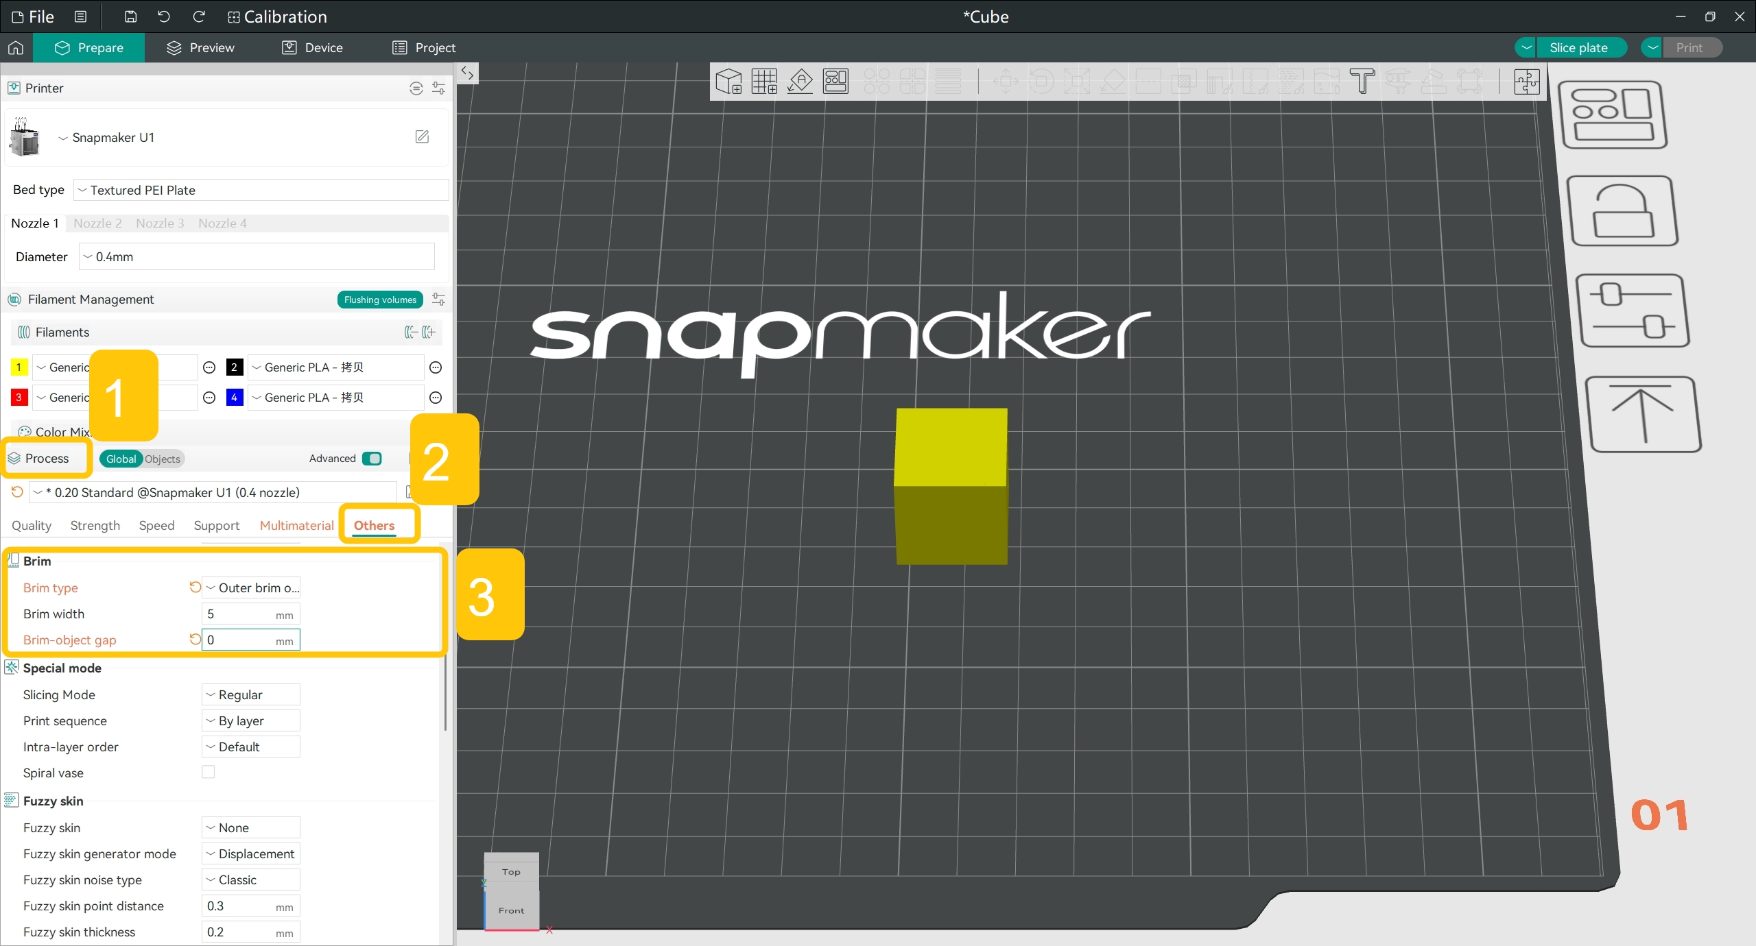The image size is (1756, 946).
Task: Click the Undo arrow icon
Action: (164, 16)
